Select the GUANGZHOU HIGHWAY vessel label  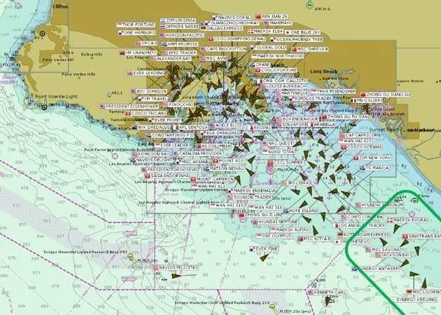click(x=232, y=23)
